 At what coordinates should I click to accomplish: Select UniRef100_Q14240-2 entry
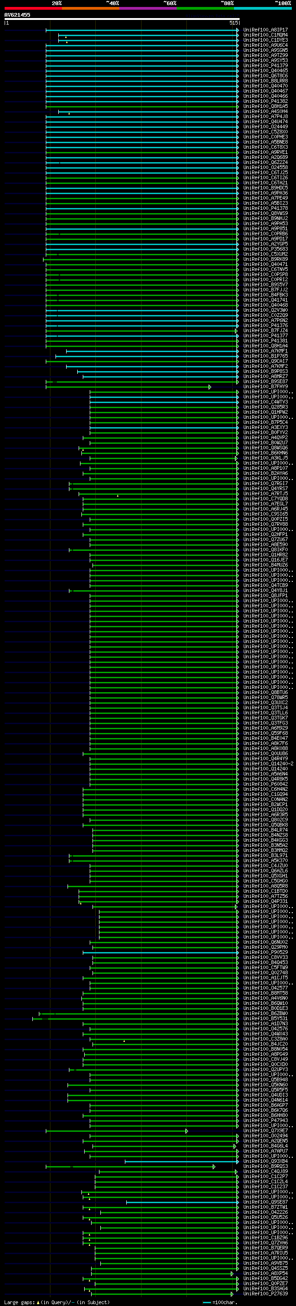268,763
